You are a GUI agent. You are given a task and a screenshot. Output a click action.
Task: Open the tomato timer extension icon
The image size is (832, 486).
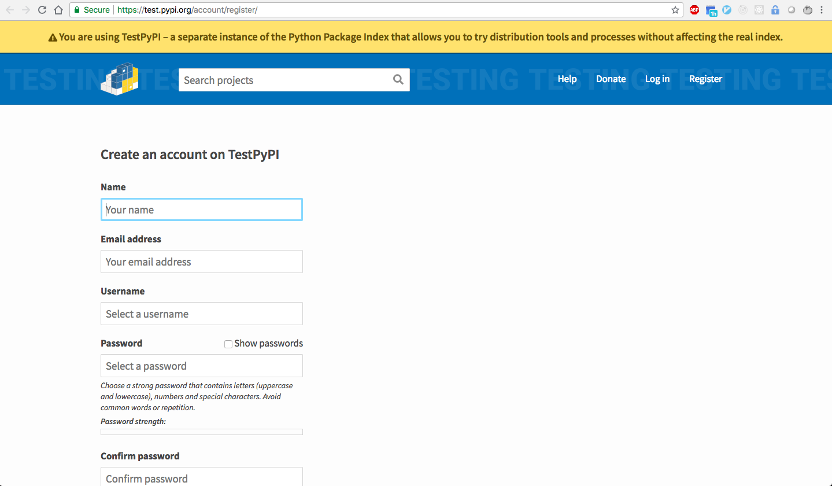[808, 10]
